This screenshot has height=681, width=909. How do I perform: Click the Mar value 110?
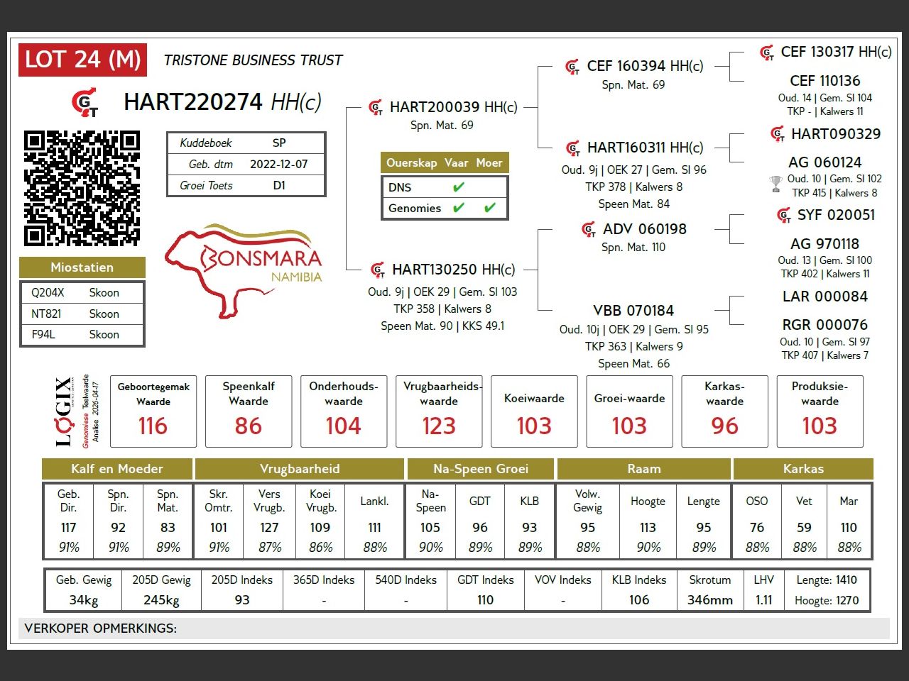click(x=849, y=528)
